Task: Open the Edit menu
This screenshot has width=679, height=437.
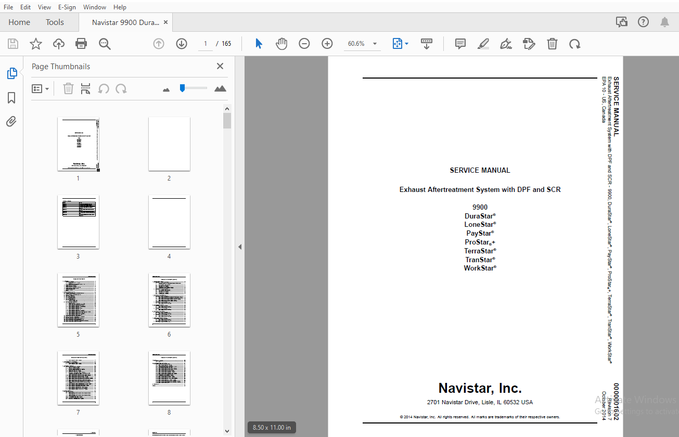Action: pyautogui.click(x=25, y=7)
